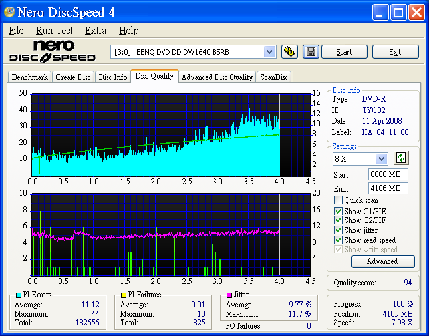Click the Jitter average 9.77 %
Screen dimensions: 429x336
tap(300, 304)
